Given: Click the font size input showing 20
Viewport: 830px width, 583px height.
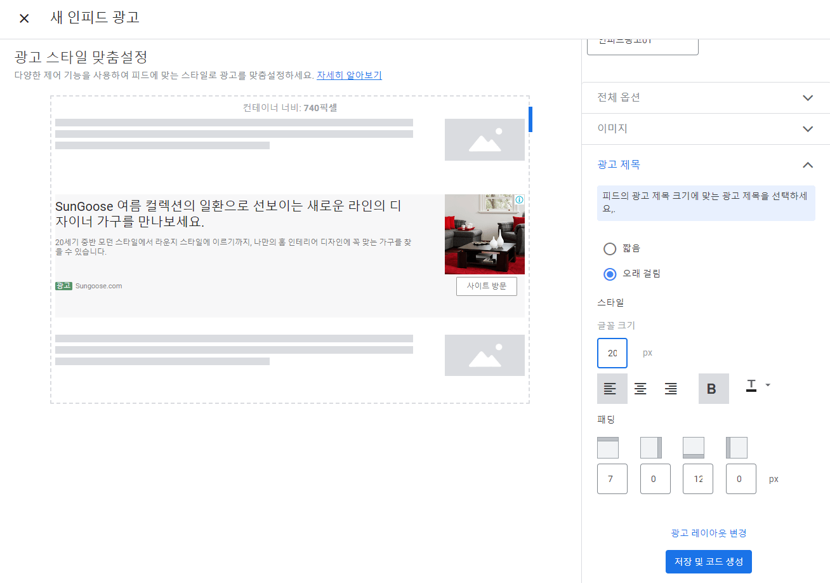Looking at the screenshot, I should [x=612, y=352].
